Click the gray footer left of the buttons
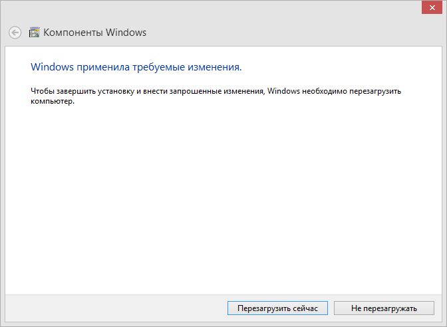 (x=113, y=308)
